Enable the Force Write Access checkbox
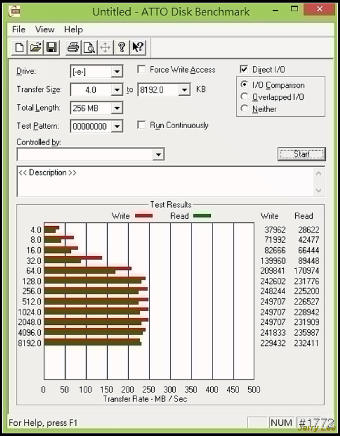The width and height of the screenshot is (340, 436). click(142, 70)
